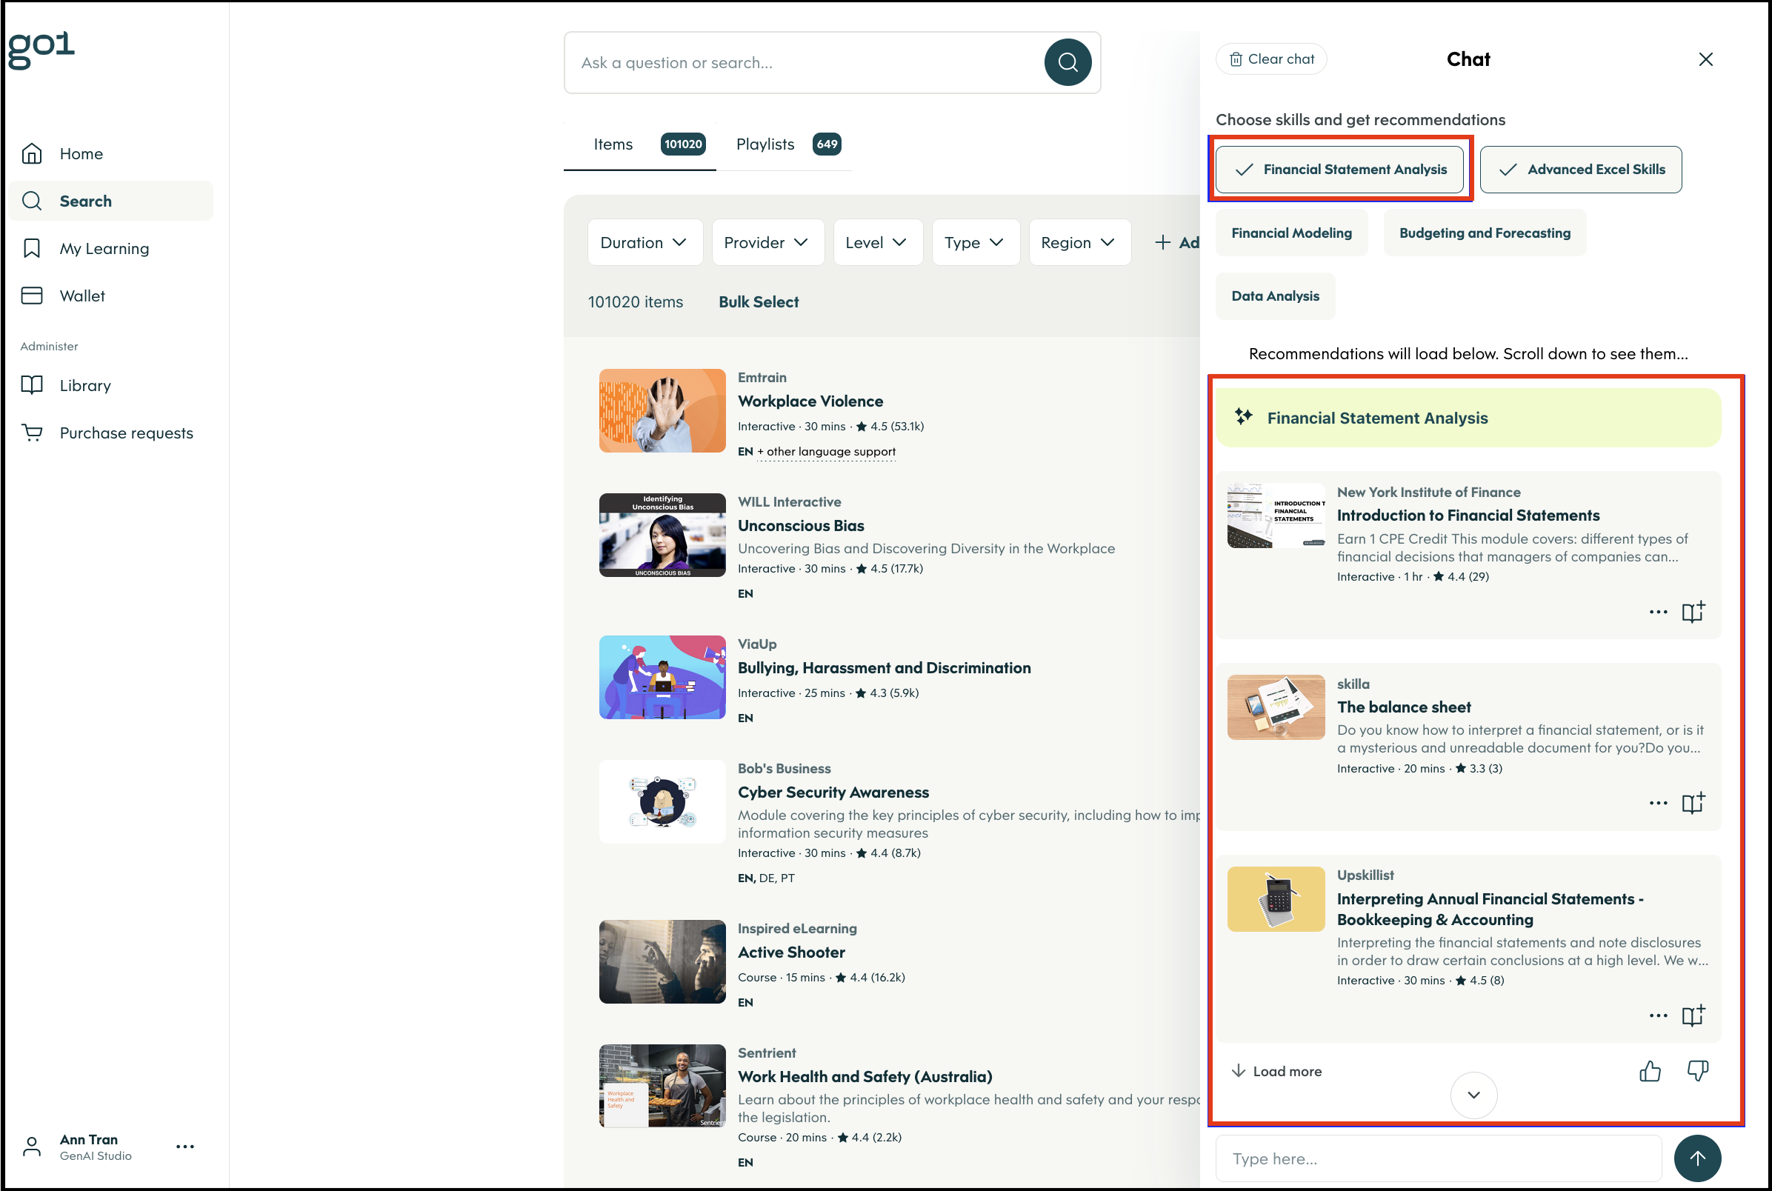Click Load more recommendations
The width and height of the screenshot is (1772, 1191).
click(1276, 1071)
